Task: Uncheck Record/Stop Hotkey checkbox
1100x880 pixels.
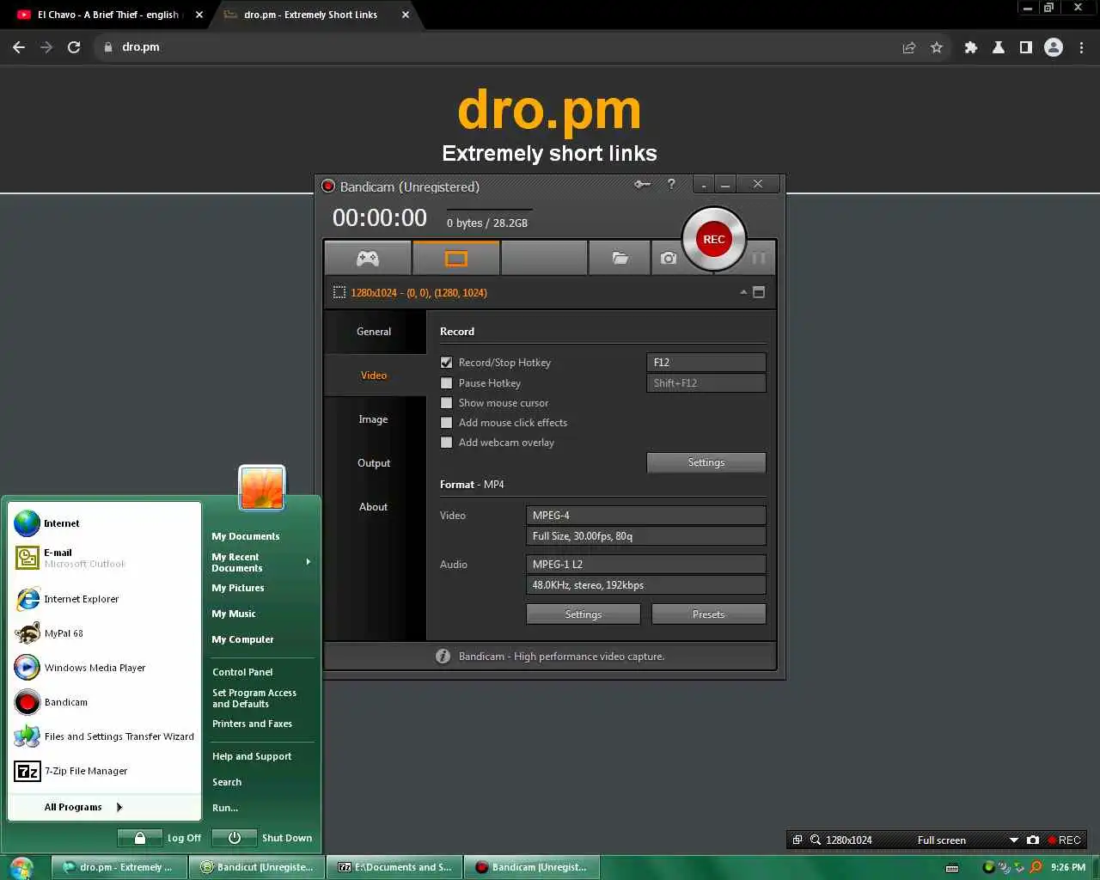Action: [446, 363]
